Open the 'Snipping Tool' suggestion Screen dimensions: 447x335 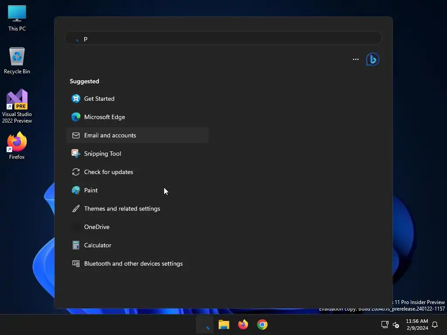(x=138, y=154)
